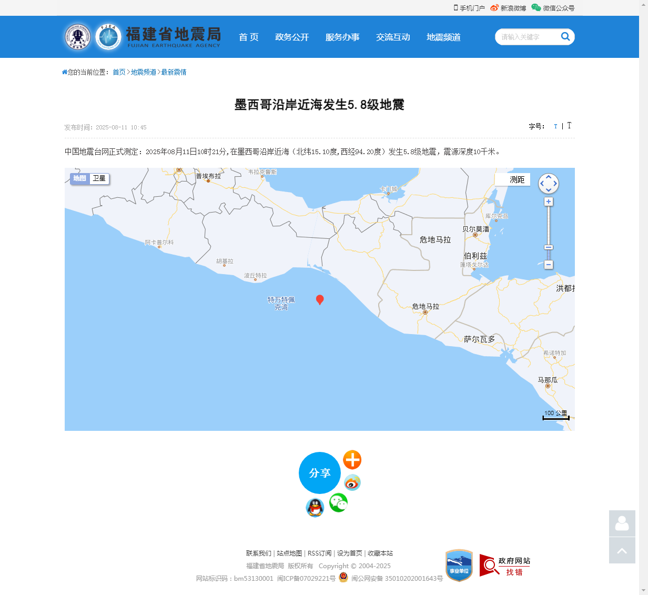This screenshot has height=595, width=648.
Task: Click the keyword search input field
Action: coord(526,37)
